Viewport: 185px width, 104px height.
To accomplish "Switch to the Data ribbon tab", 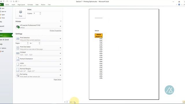I will click(37, 5).
